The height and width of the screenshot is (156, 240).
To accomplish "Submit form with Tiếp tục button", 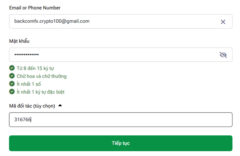I will [x=121, y=143].
